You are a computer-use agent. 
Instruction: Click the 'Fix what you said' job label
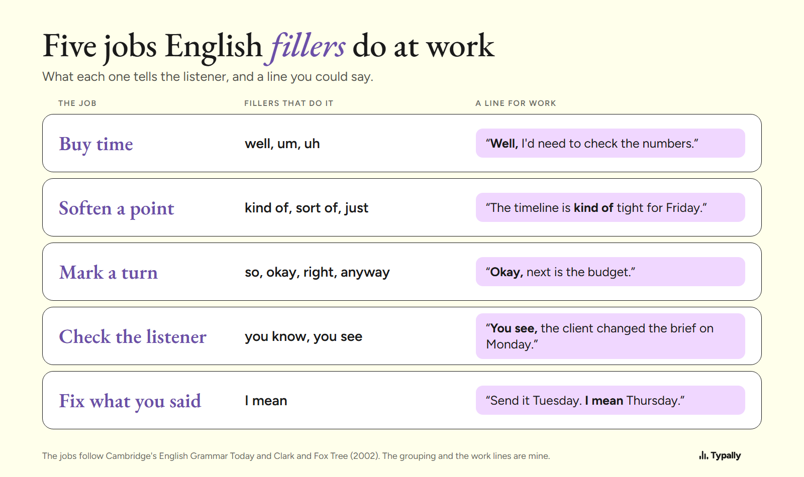[x=130, y=401]
